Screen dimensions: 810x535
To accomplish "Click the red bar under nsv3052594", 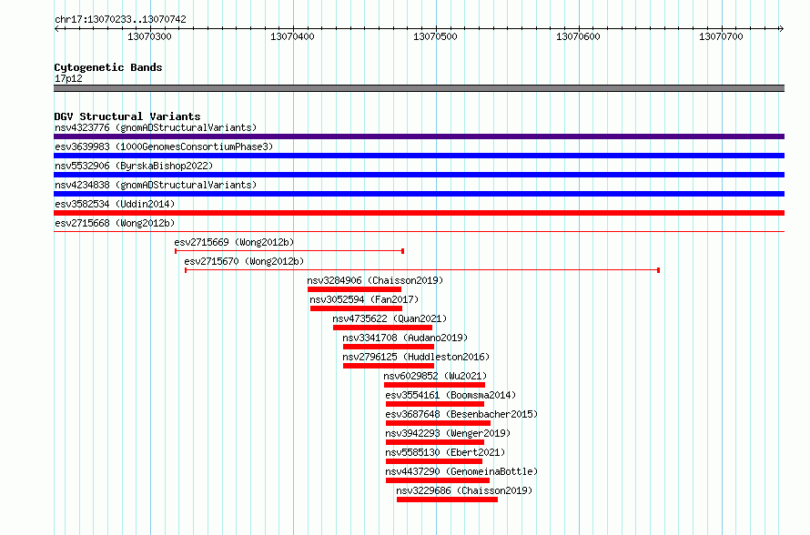I will coord(356,308).
